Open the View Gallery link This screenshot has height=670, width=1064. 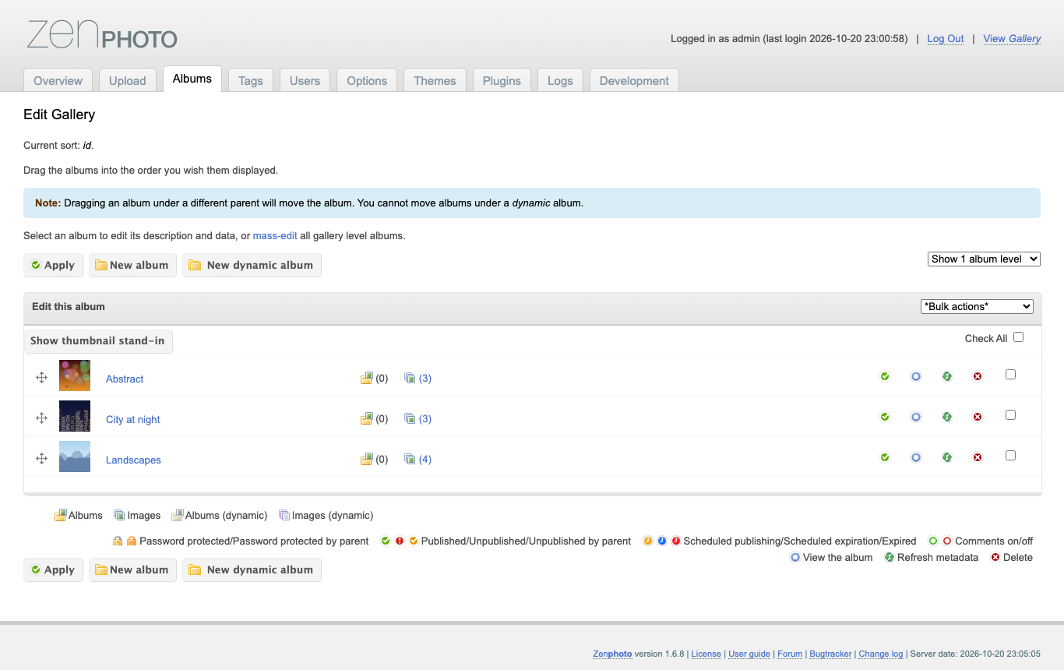1012,39
